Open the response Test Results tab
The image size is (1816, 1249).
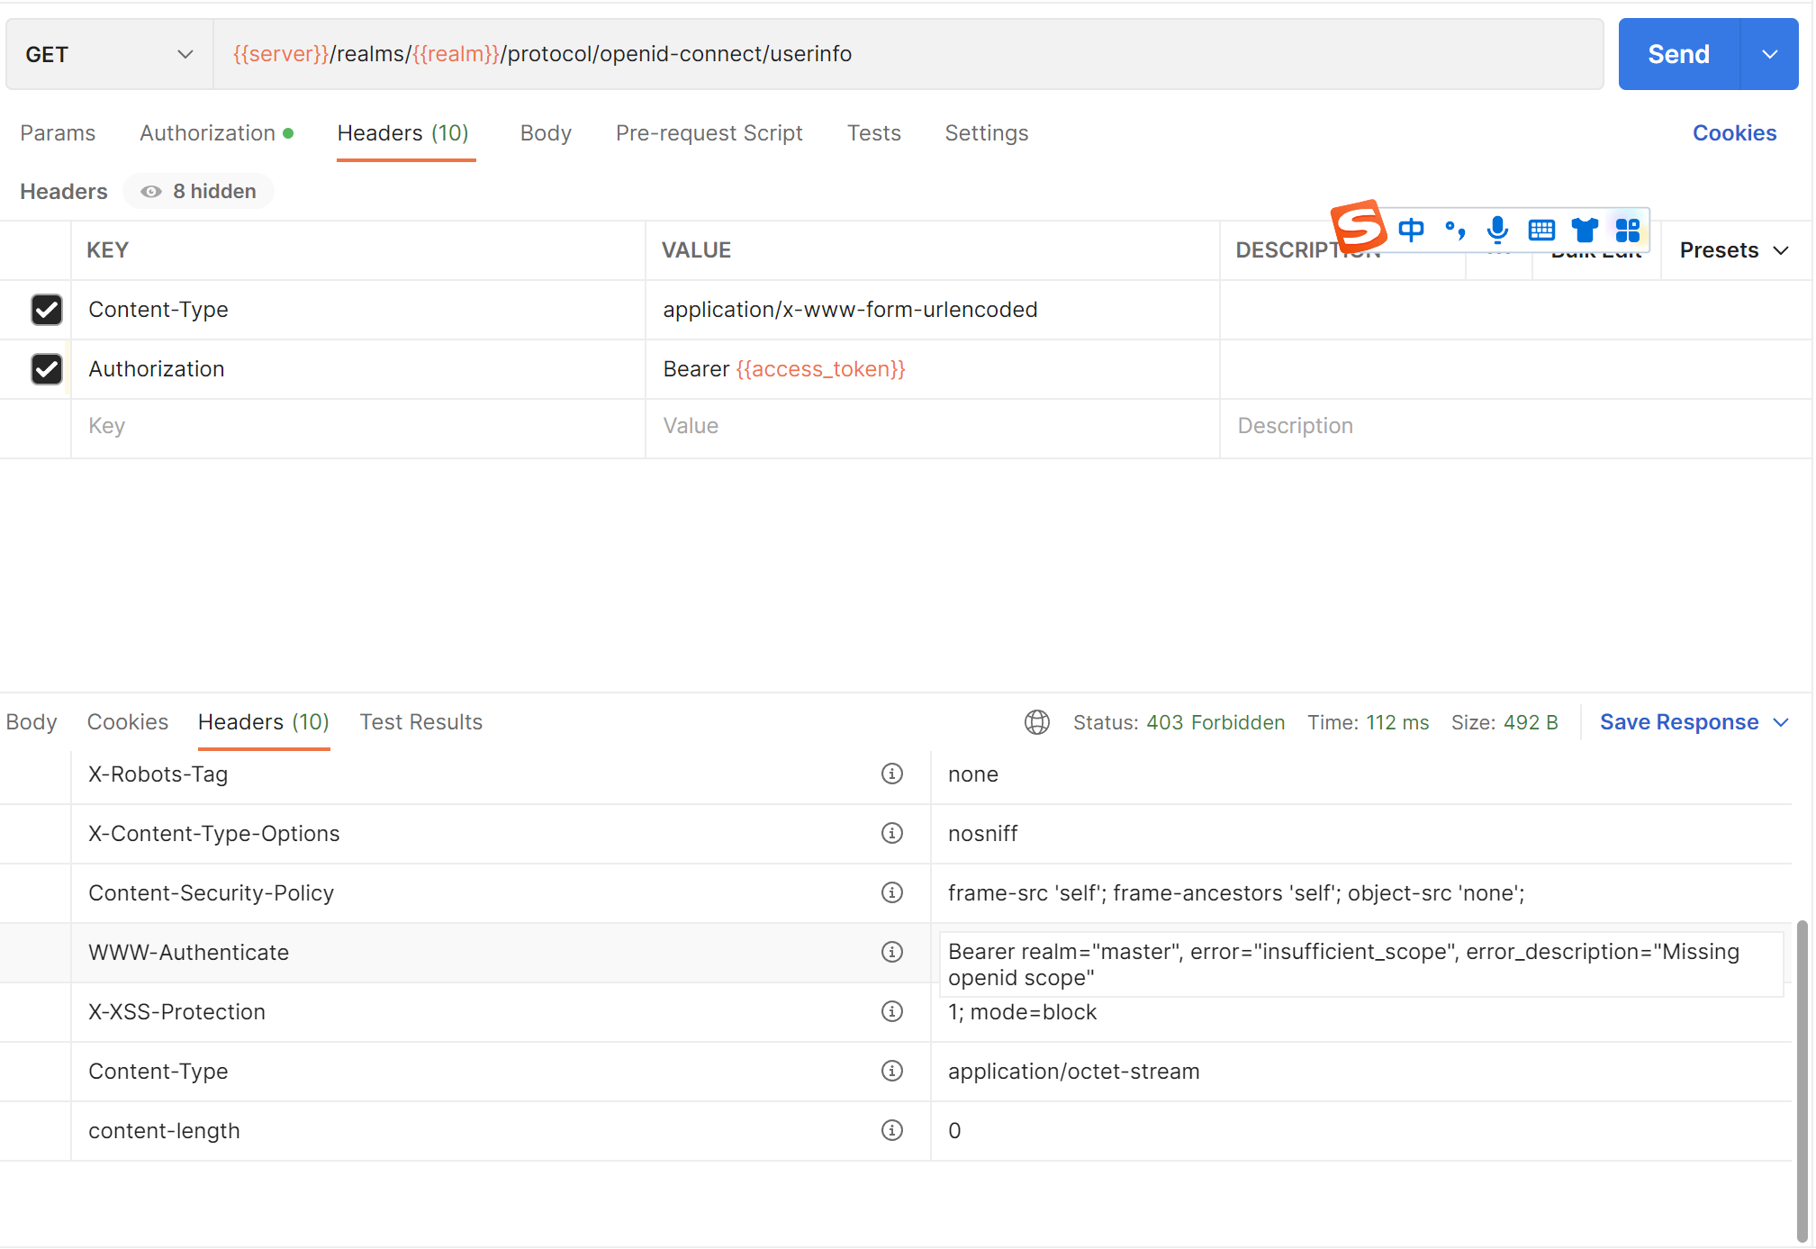pyautogui.click(x=420, y=722)
